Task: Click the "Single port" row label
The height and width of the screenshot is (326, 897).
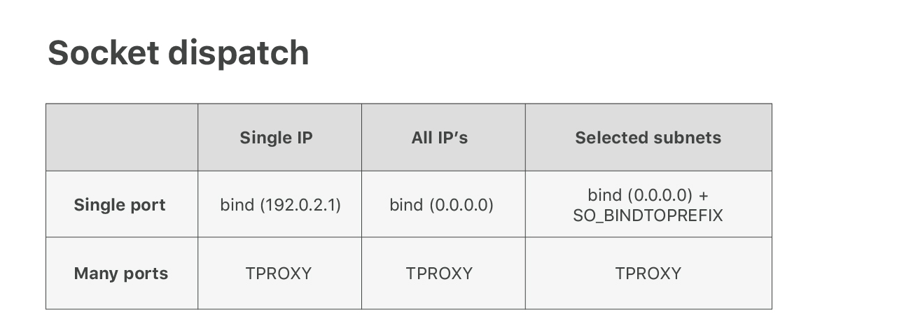Action: 120,205
